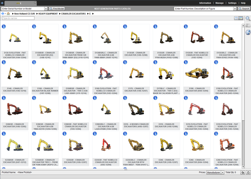Show info for E200SR Crawler Excavator (1/05-12/05)

tap(4, 98)
